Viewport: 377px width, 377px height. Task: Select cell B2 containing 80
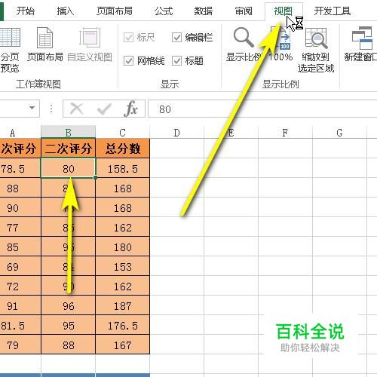click(x=68, y=168)
